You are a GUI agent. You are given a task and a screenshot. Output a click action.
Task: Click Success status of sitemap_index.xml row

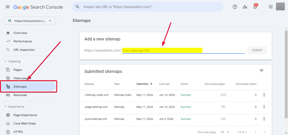coord(186,95)
